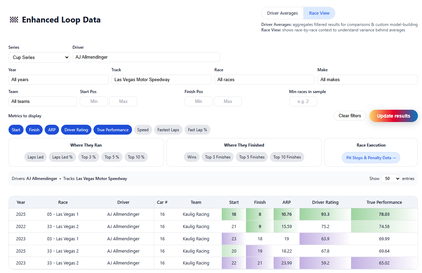Click the Driver name input field
422x273 pixels.
click(146, 57)
